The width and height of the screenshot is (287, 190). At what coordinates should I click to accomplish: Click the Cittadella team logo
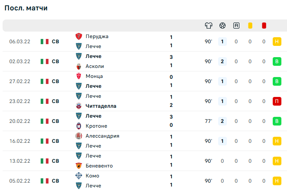point(79,106)
